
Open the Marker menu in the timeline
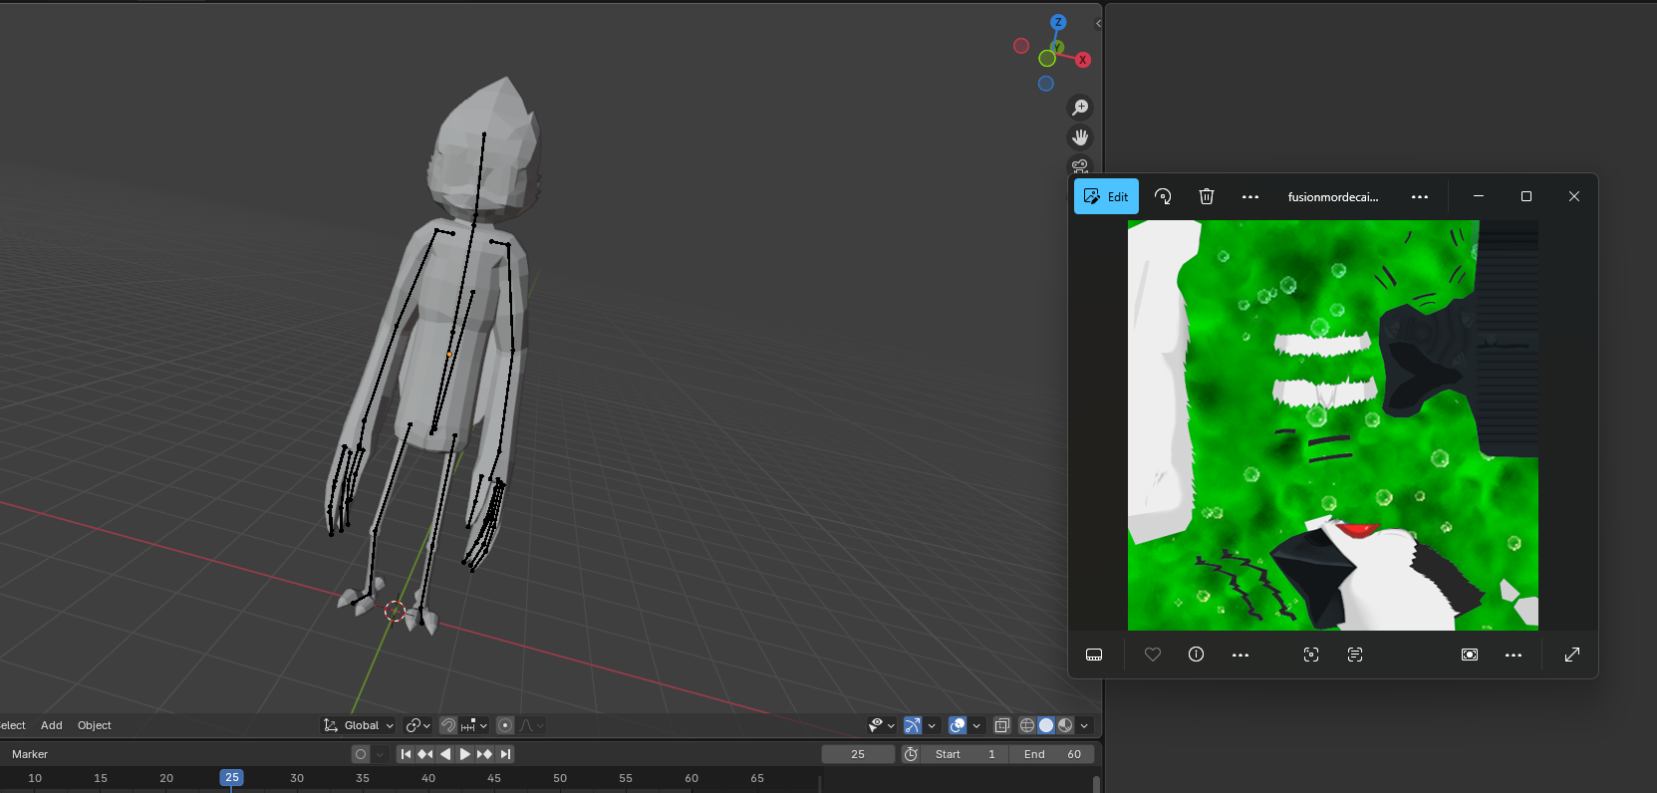[x=30, y=754]
